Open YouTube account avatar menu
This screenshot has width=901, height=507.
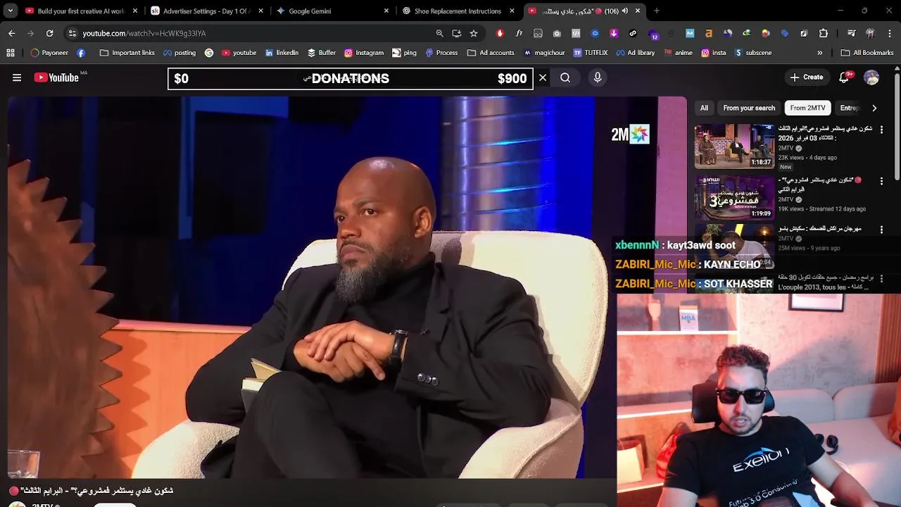coord(871,77)
